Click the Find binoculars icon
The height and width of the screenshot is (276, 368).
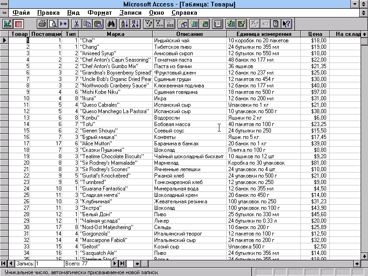pos(111,23)
